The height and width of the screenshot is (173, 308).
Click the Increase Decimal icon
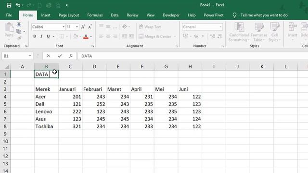[212, 37]
